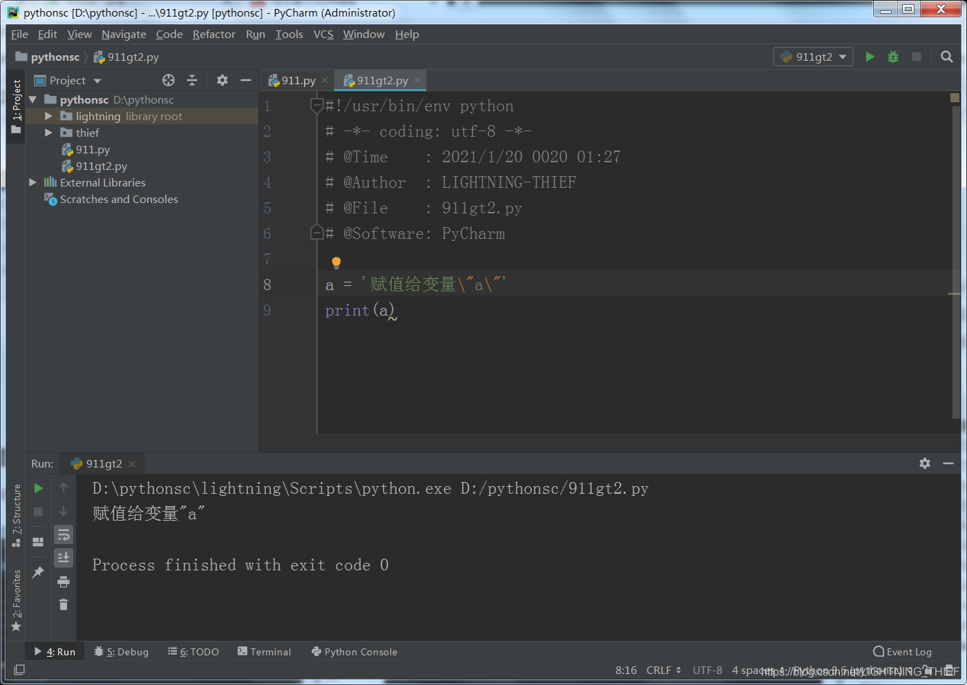Toggle scroll to end of output

click(x=64, y=557)
